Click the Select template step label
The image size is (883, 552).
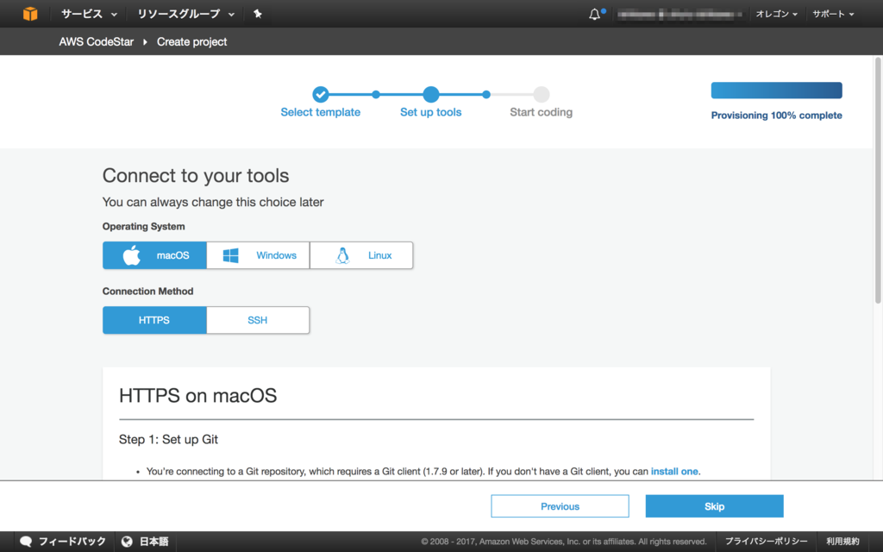[321, 112]
